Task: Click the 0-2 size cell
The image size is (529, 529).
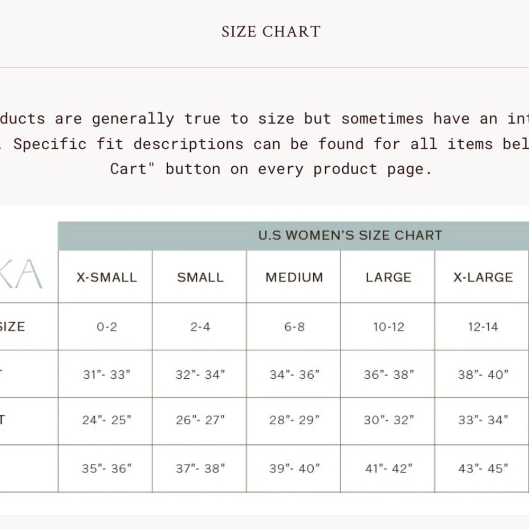Action: click(x=107, y=326)
